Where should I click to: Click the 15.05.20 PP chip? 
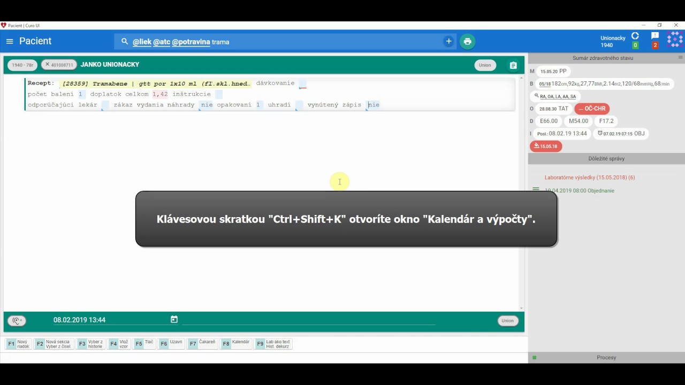(553, 71)
